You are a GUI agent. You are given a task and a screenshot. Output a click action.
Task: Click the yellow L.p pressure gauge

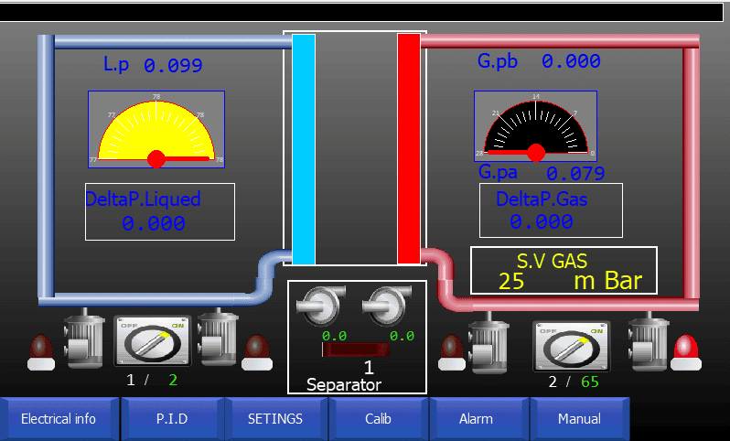pos(156,129)
